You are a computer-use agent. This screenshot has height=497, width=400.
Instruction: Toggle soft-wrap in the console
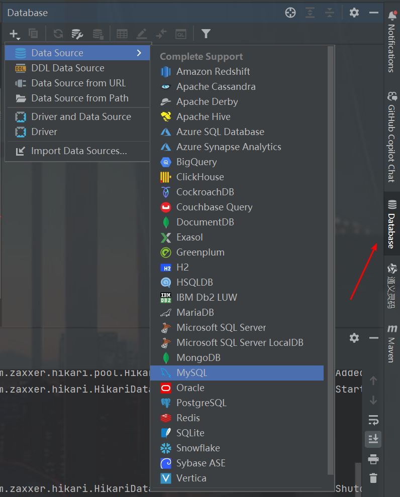point(373,420)
